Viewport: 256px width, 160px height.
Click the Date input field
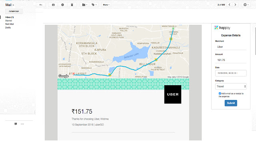point(231,73)
